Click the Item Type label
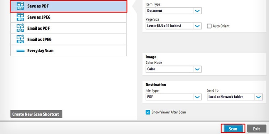The image size is (269, 134). [x=153, y=4]
